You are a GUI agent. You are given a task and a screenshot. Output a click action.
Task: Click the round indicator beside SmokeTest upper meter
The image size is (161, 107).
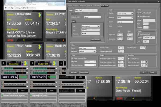pyautogui.click(x=27, y=68)
